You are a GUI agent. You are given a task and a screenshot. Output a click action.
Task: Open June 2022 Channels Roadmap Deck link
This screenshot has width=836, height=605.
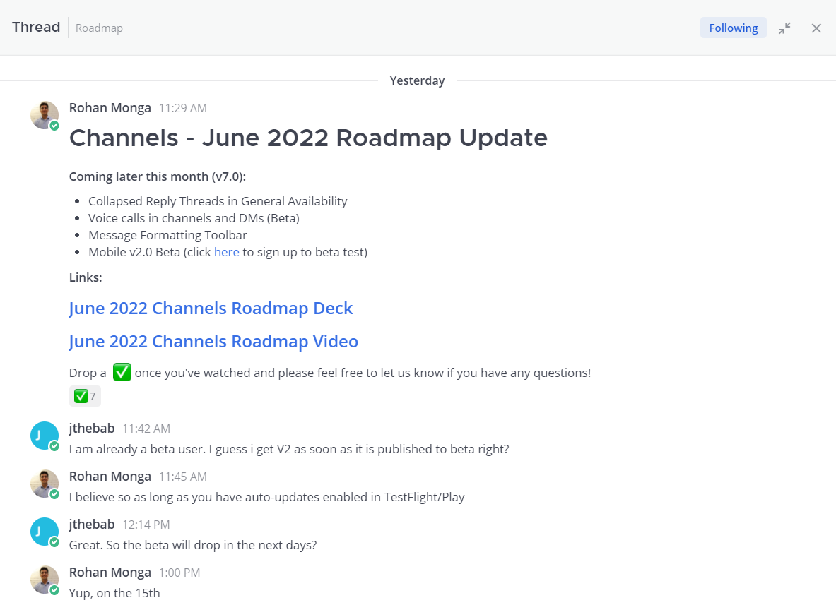[211, 309]
